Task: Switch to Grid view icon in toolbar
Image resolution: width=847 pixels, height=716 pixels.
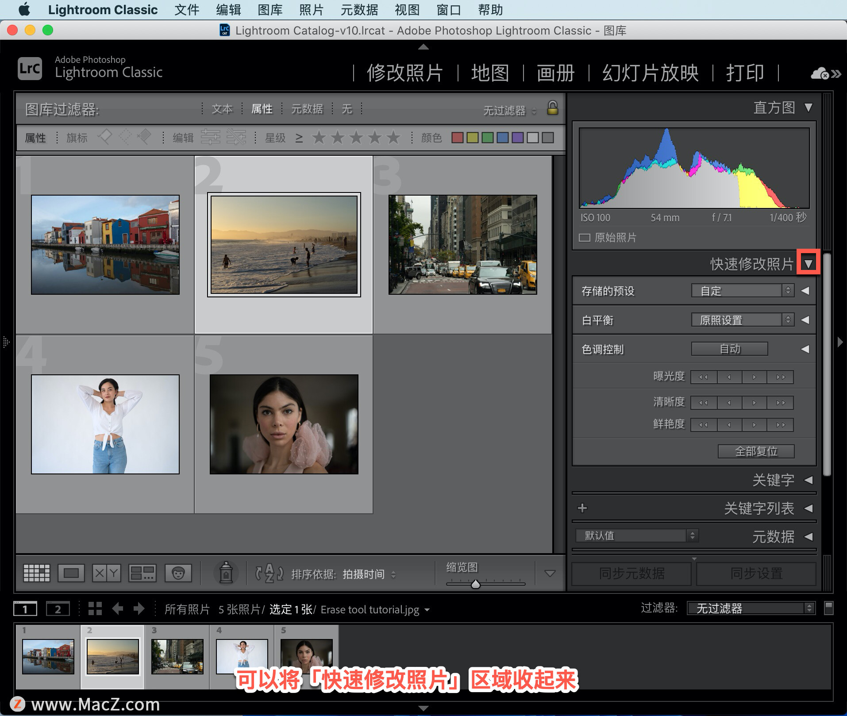Action: [x=36, y=573]
